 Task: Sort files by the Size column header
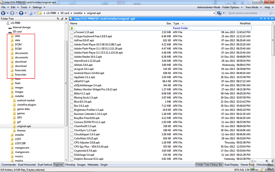(x=168, y=23)
